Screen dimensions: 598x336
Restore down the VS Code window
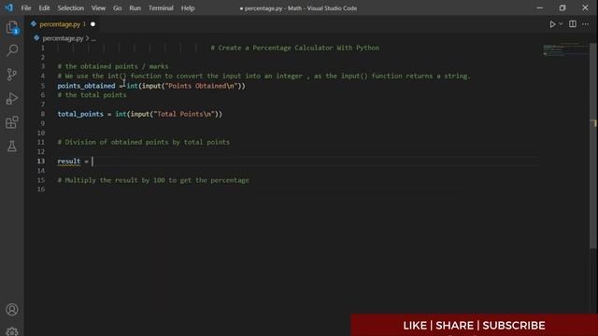[x=562, y=8]
